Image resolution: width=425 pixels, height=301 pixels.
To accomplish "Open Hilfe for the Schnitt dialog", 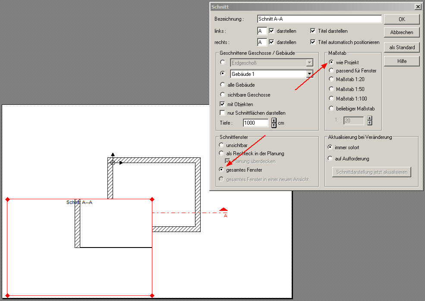I will [x=401, y=61].
